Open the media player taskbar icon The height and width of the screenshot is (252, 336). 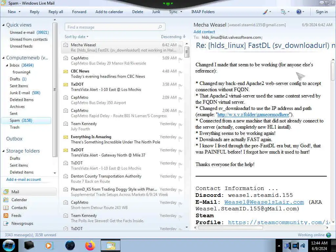click(x=49, y=245)
